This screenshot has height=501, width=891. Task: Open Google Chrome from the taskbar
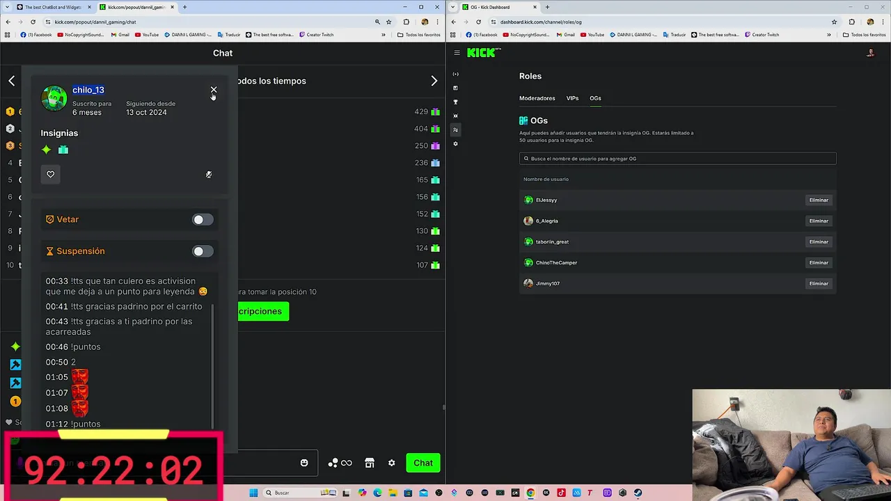click(x=530, y=493)
